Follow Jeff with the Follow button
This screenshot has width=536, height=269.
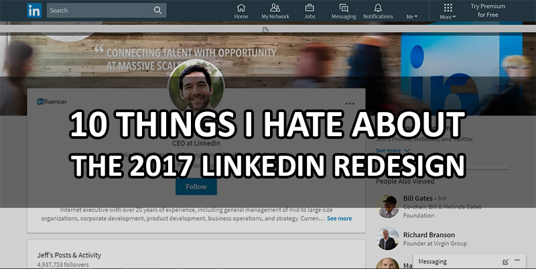[x=196, y=186]
